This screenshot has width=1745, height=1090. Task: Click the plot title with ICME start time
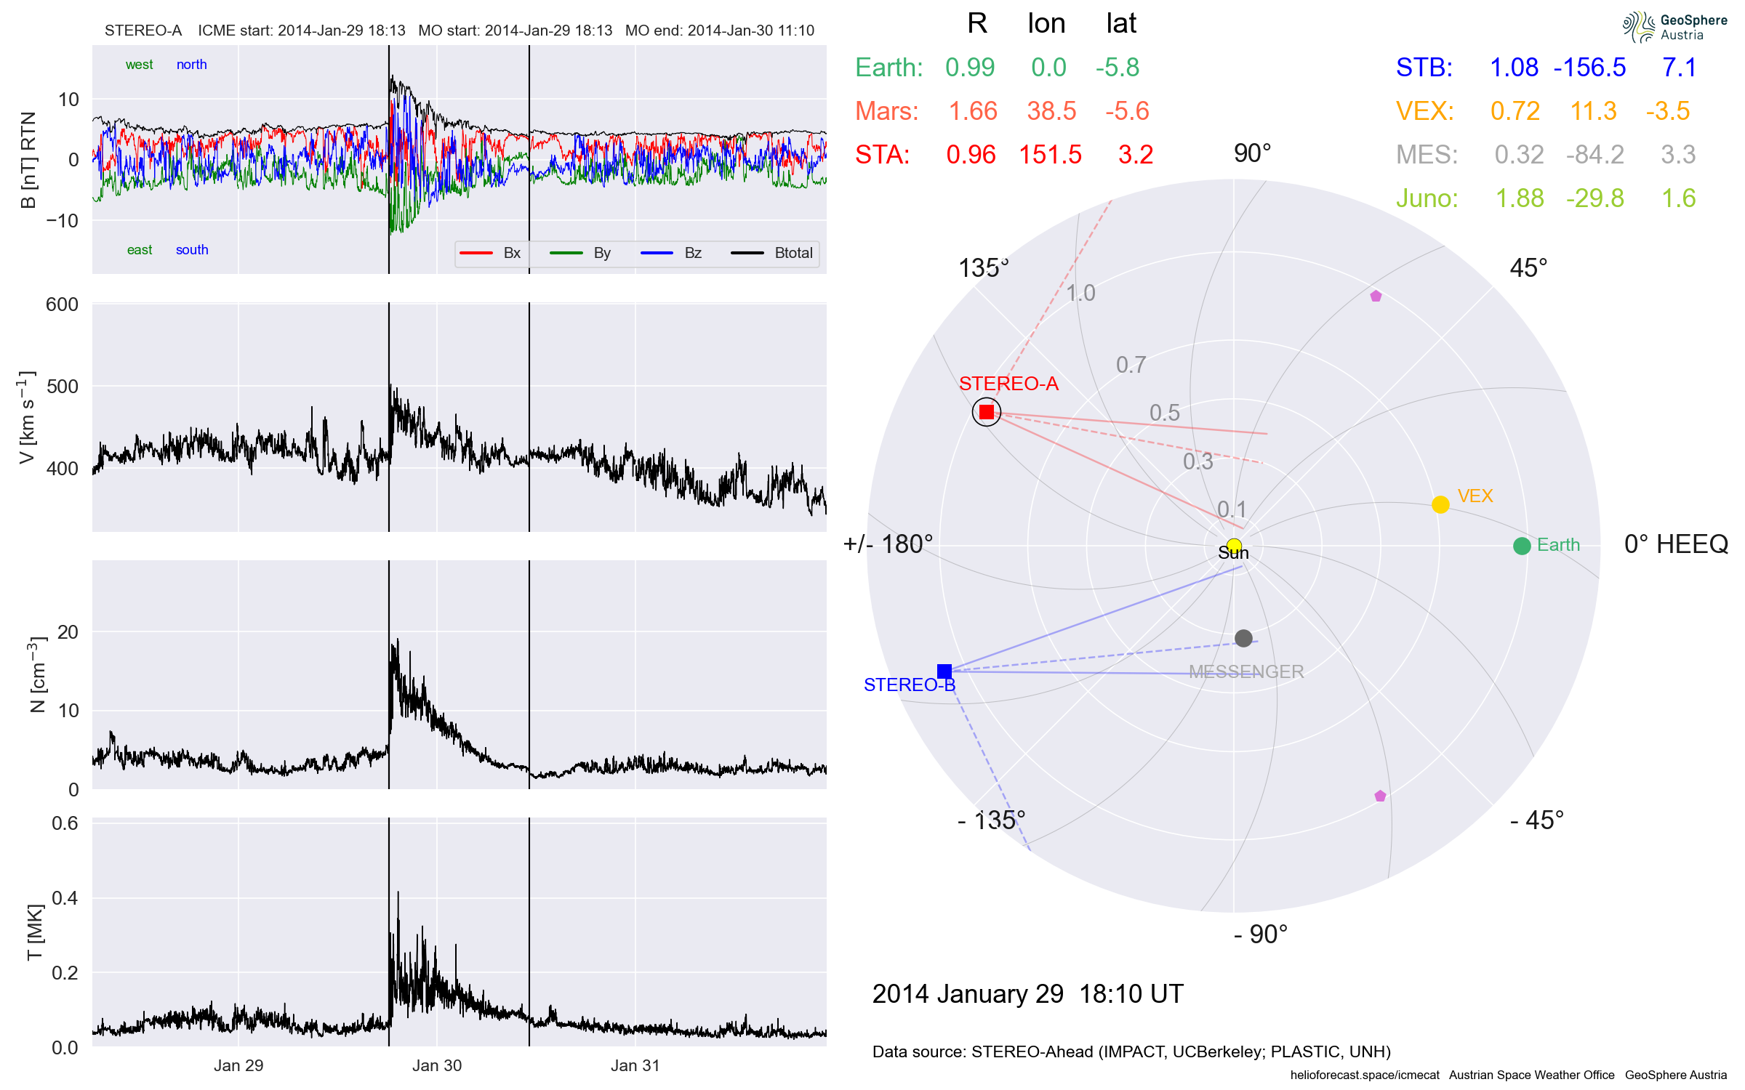tap(460, 31)
